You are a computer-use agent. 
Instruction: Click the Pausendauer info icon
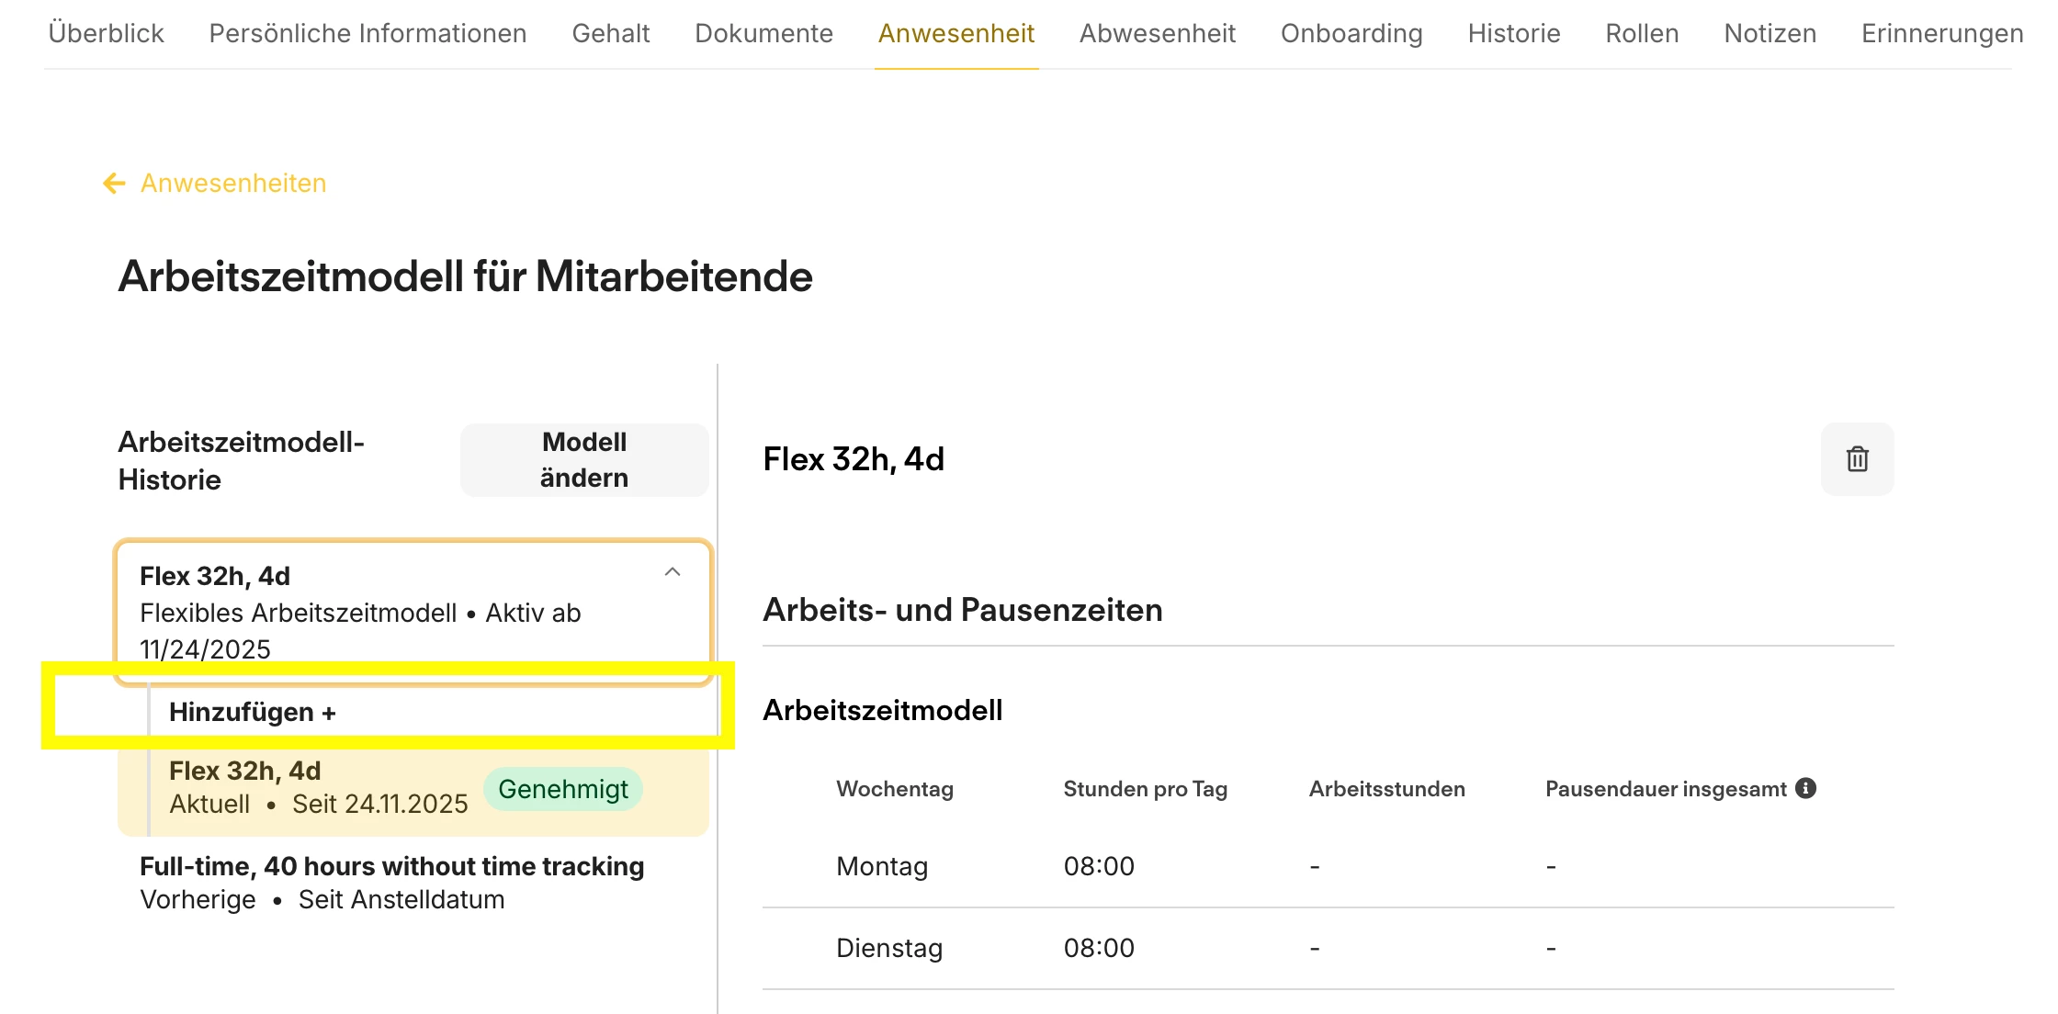click(x=1805, y=788)
